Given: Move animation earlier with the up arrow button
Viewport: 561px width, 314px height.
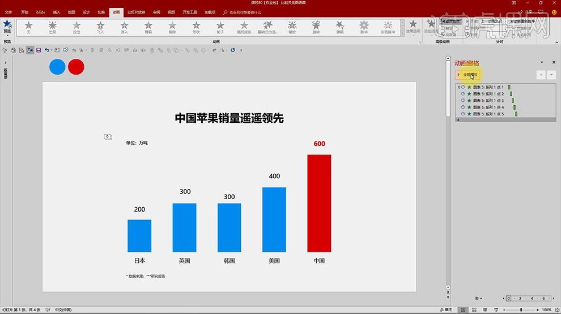Looking at the screenshot, I should [x=541, y=75].
